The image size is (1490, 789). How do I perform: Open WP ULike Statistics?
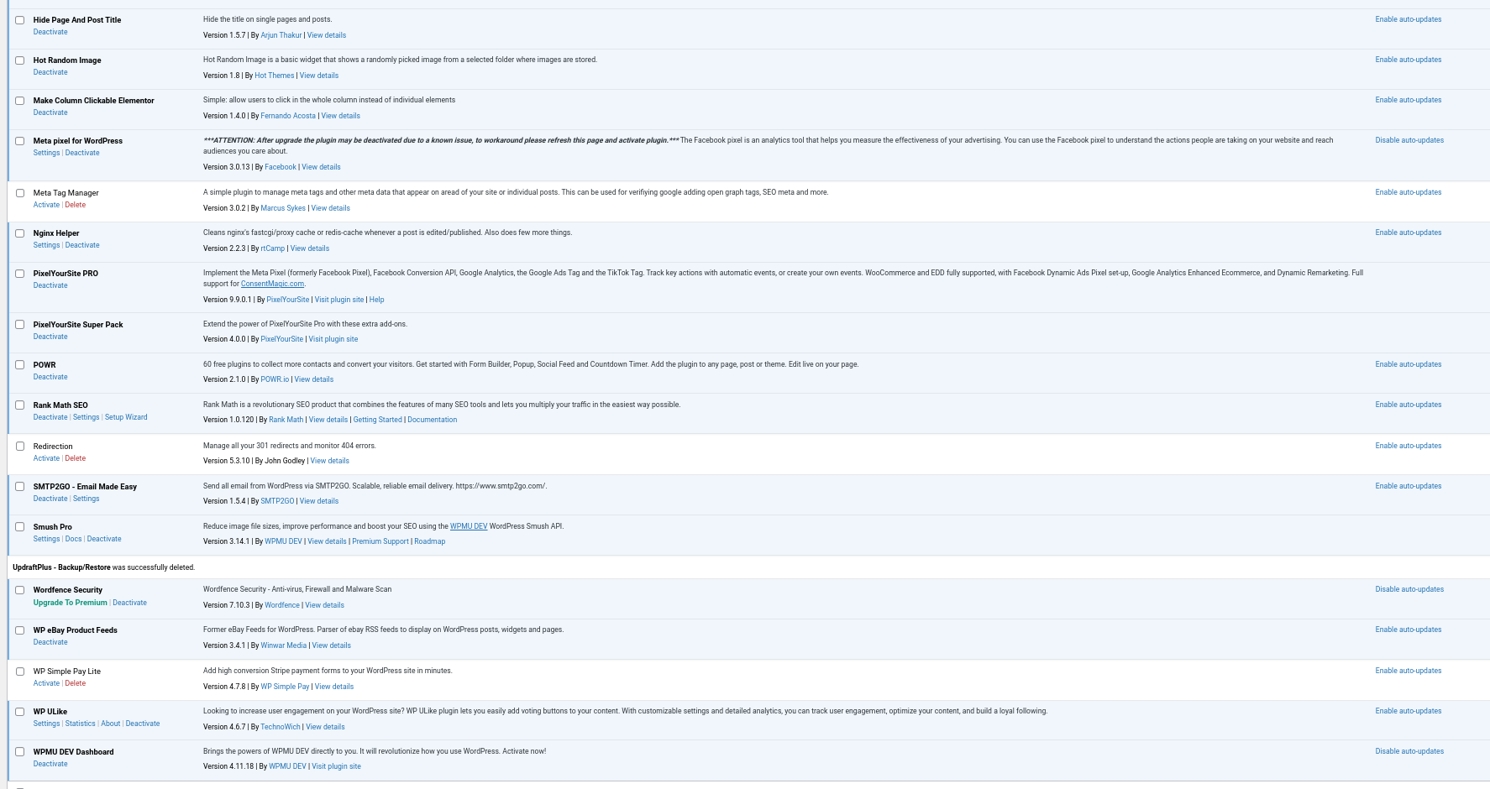pyautogui.click(x=81, y=724)
